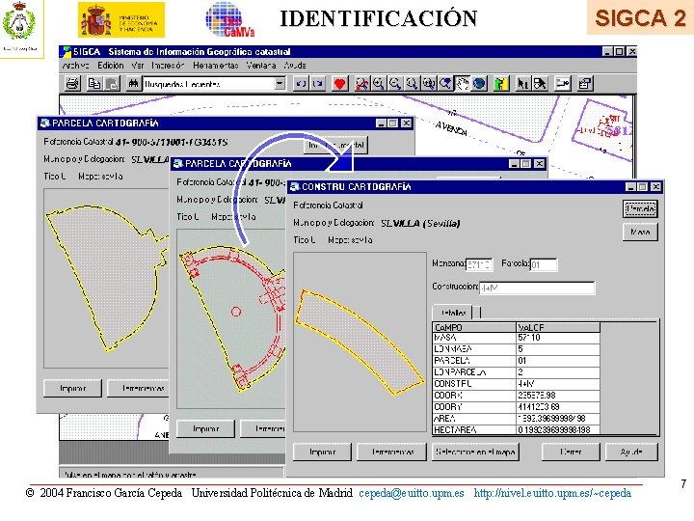Open the Archivo menu
Image resolution: width=694 pixels, height=521 pixels.
(75, 66)
